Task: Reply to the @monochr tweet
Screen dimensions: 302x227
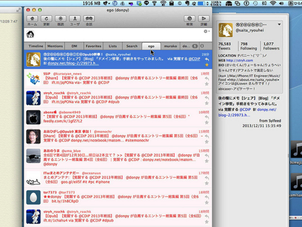Action: [x=207, y=136]
